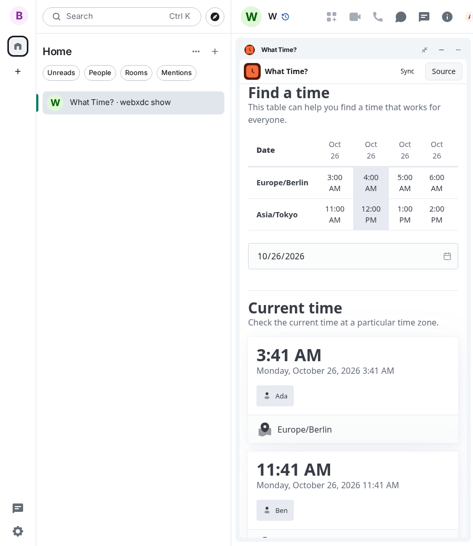
Task: Click the plus button beside Home heading
Action: pos(215,51)
